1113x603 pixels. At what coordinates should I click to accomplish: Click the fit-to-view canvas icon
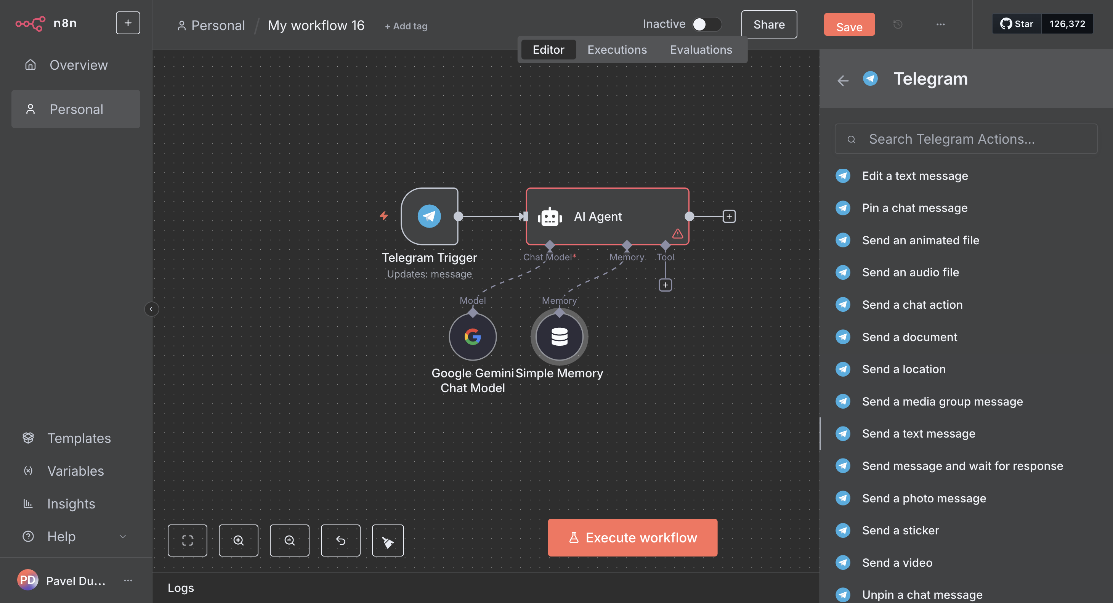[x=187, y=540]
